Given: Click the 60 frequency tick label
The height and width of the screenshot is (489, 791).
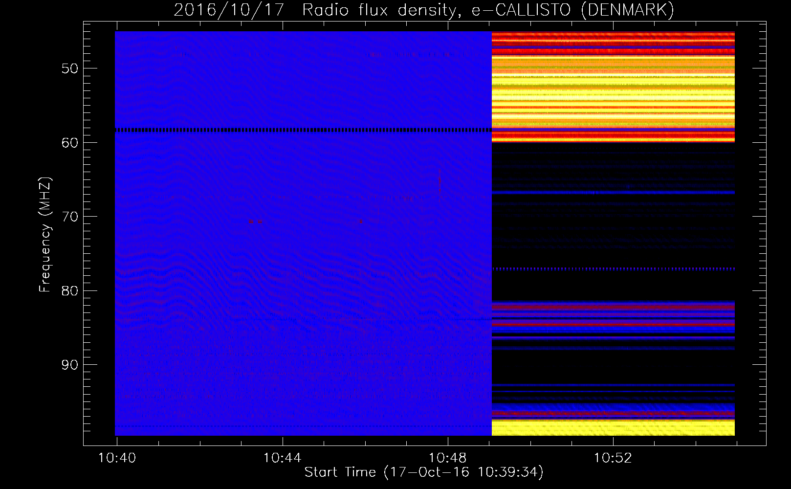Looking at the screenshot, I should click(x=69, y=142).
